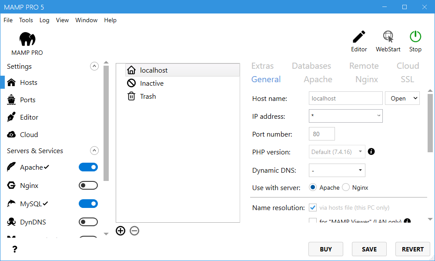Switch to the Databases tab
The width and height of the screenshot is (435, 261).
pyautogui.click(x=311, y=66)
